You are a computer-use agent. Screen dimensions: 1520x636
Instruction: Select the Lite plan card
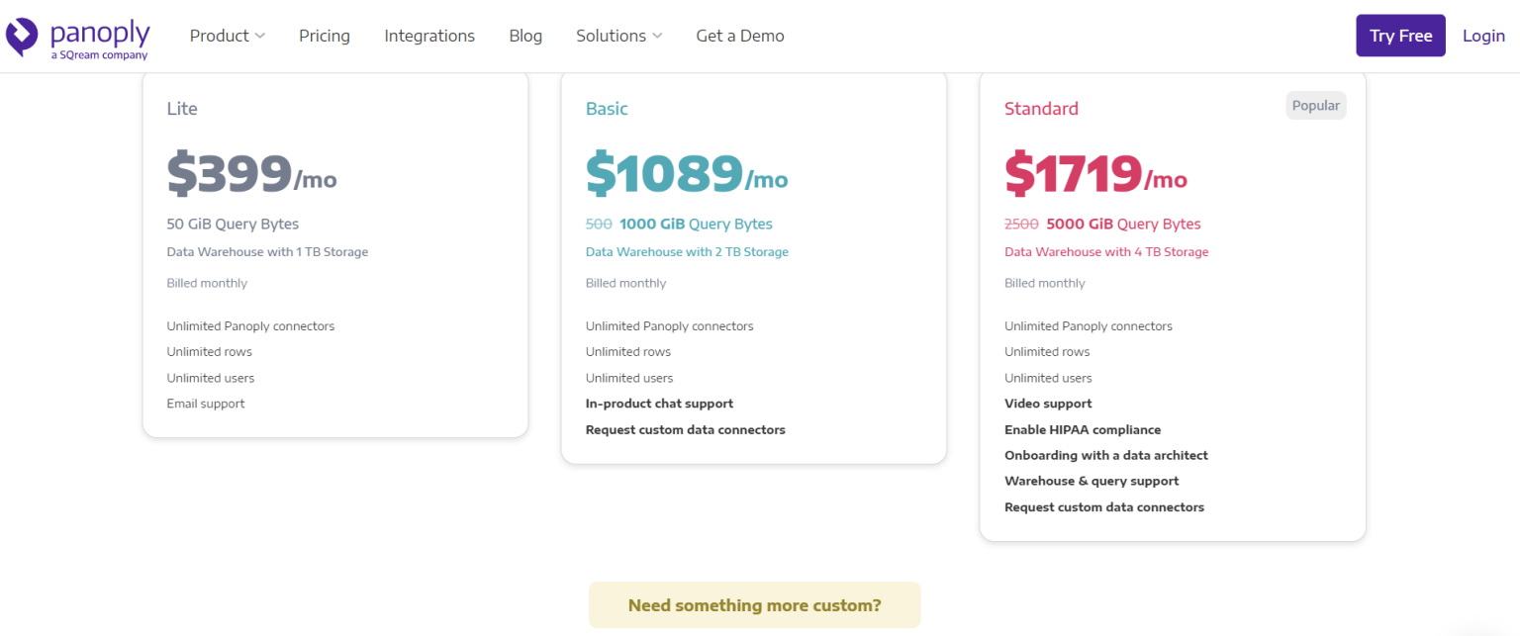(335, 252)
